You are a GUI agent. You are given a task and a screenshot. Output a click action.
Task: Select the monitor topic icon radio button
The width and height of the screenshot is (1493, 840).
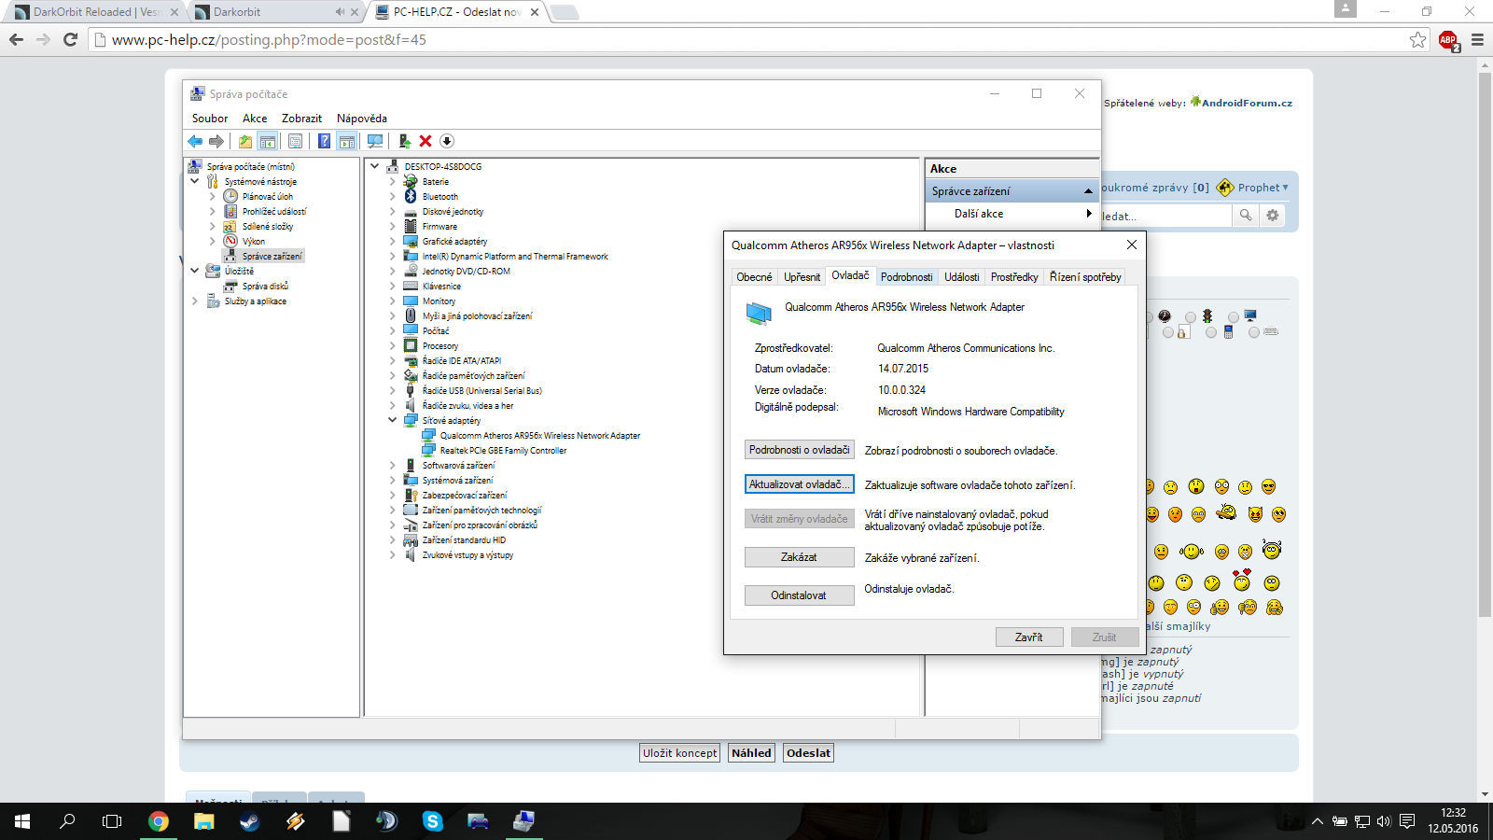[1234, 318]
